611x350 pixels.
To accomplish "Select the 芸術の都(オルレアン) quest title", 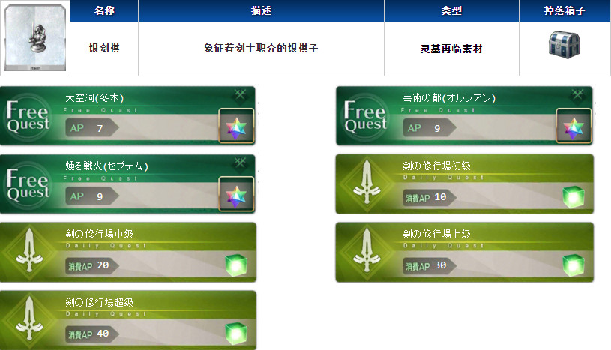I will click(449, 97).
